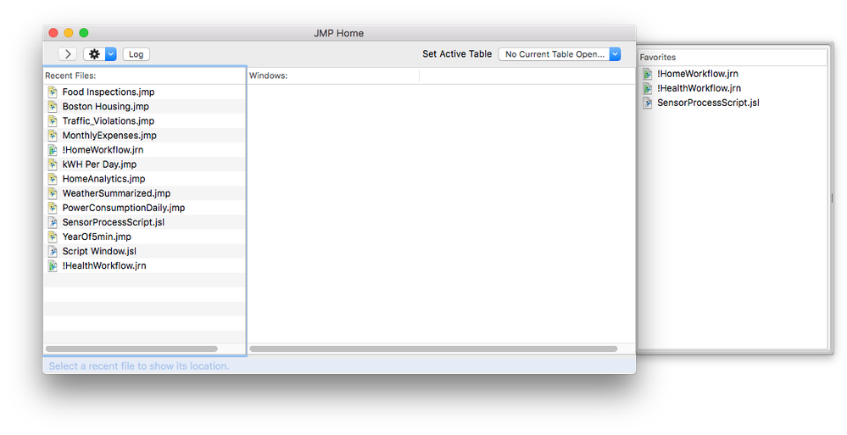The width and height of the screenshot is (847, 435).
Task: Open the Set Active Table dropdown arrow
Action: 615,54
